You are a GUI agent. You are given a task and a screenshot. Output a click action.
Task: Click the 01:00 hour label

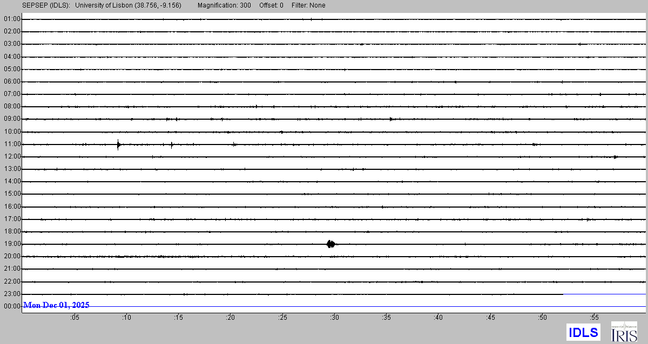[x=12, y=19]
